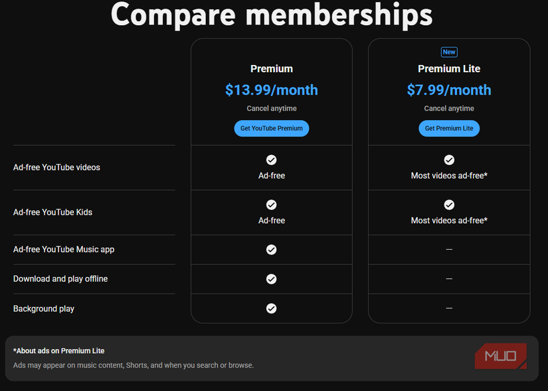548x391 pixels.
Task: Select the Premium column header
Action: [x=271, y=68]
